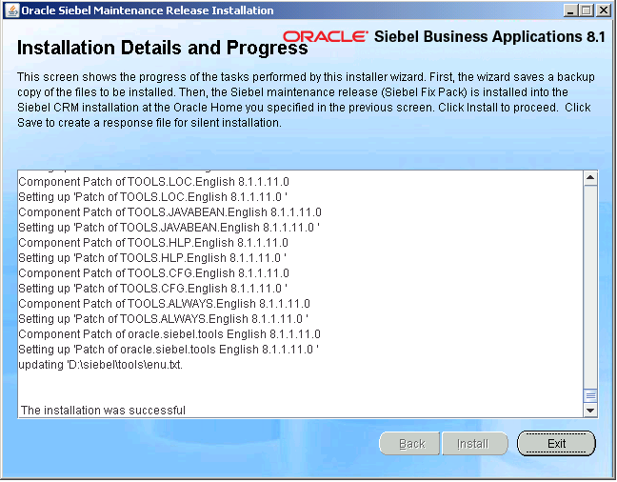
Task: Select line updating 'D:\siebel\tools\enu.txt.
Action: tap(100, 364)
